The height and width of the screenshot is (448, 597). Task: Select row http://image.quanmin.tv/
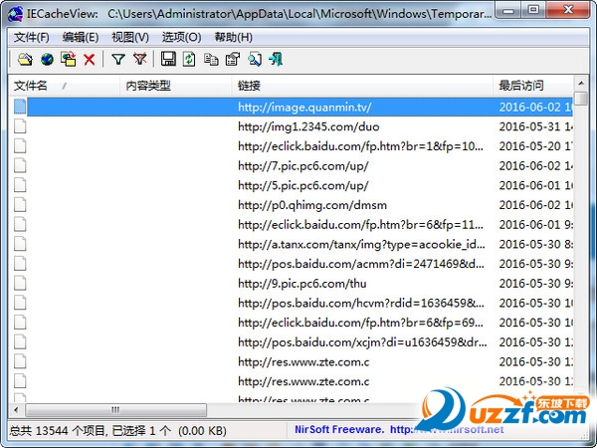291,108
